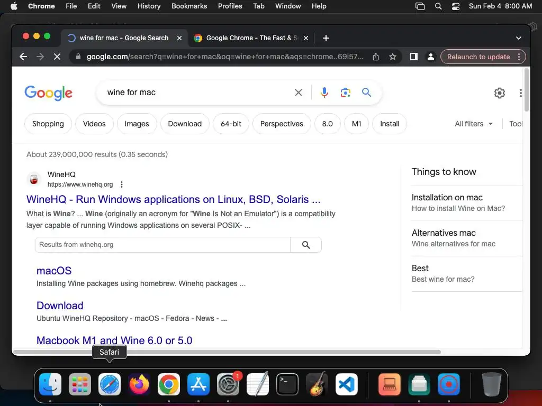Viewport: 542px width, 406px height.
Task: Click the address bar URL
Action: click(224, 57)
